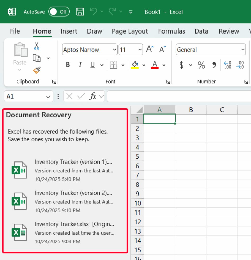Toggle AutoSave off switch
251x260 pixels.
coord(59,11)
